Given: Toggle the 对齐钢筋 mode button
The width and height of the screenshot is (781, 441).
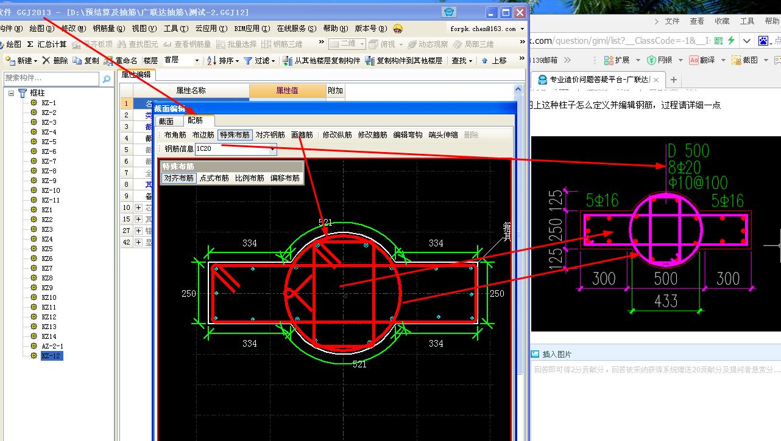Looking at the screenshot, I should [x=270, y=135].
